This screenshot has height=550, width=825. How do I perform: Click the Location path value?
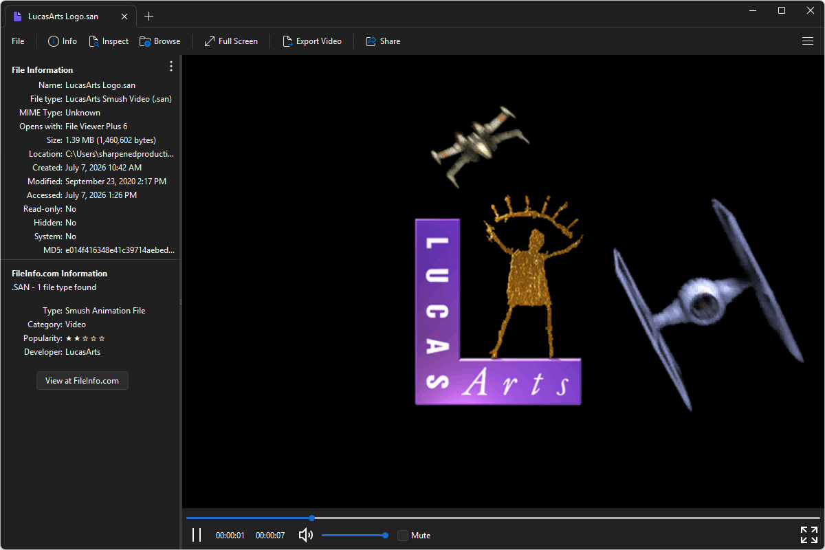coord(120,154)
